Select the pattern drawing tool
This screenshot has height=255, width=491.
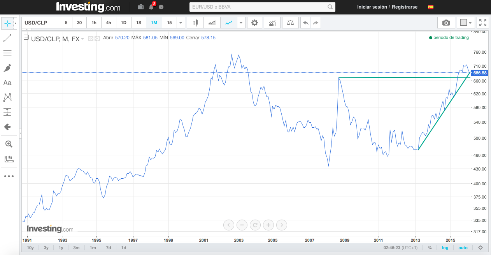(7, 97)
